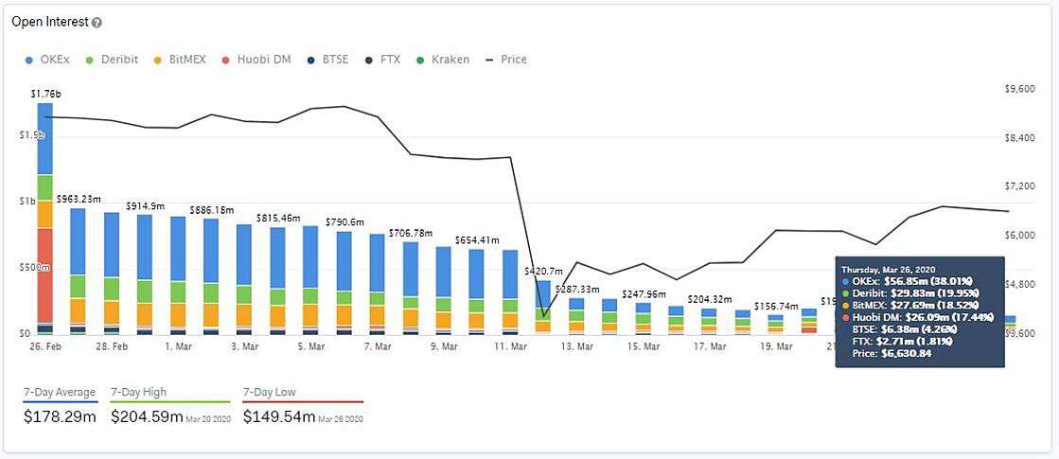Toggle the FTX legend series
Image resolution: width=1059 pixels, height=459 pixels.
381,60
